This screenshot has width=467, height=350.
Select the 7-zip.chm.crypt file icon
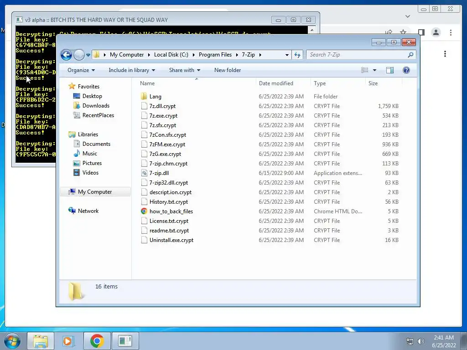pos(144,164)
